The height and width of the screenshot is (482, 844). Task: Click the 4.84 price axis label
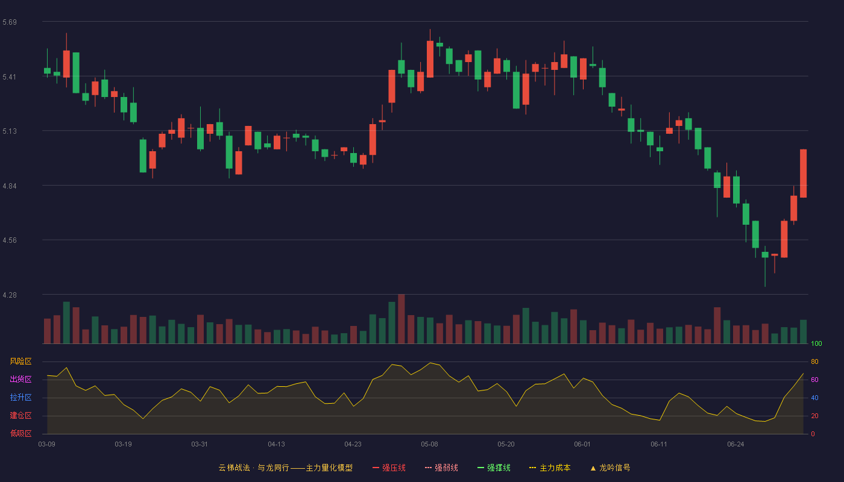pyautogui.click(x=10, y=186)
